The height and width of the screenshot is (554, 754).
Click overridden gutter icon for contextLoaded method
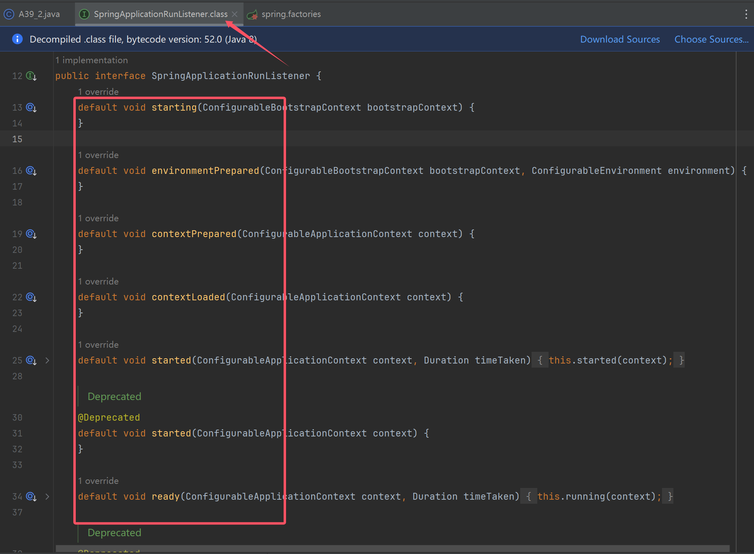[31, 297]
